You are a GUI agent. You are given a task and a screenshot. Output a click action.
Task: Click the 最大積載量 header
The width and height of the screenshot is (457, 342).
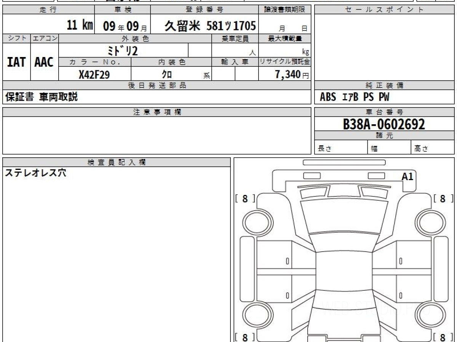click(285, 38)
